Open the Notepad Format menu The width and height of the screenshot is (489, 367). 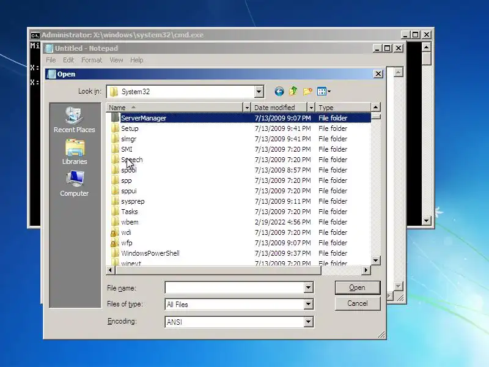92,60
